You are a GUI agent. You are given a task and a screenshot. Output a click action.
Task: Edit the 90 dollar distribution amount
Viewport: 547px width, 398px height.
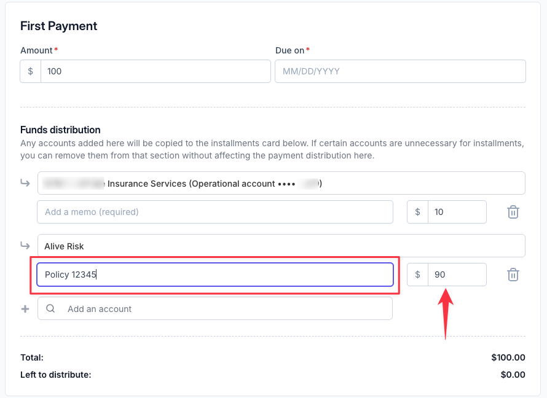tap(457, 275)
